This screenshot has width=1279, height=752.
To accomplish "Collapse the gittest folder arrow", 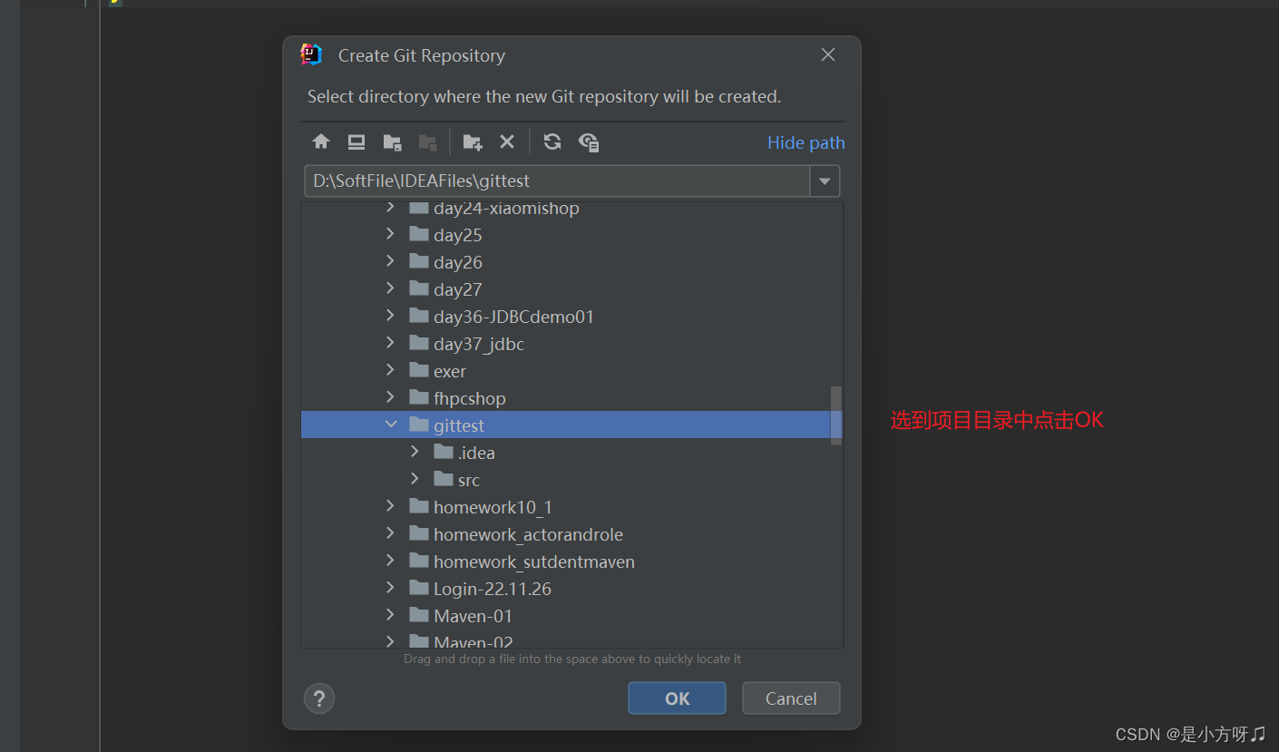I will [x=391, y=425].
